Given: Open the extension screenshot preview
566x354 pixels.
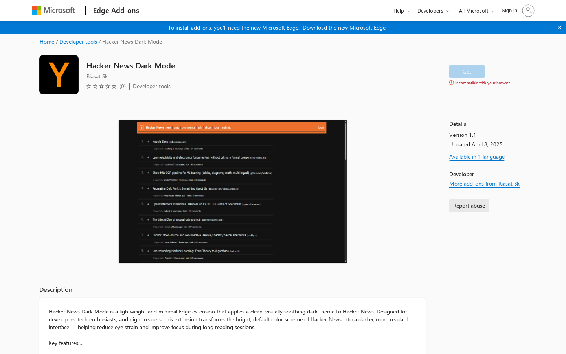Looking at the screenshot, I should point(233,191).
